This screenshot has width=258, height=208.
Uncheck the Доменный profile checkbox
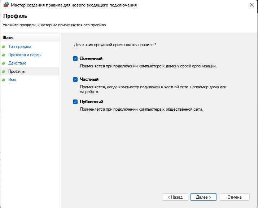tap(75, 58)
